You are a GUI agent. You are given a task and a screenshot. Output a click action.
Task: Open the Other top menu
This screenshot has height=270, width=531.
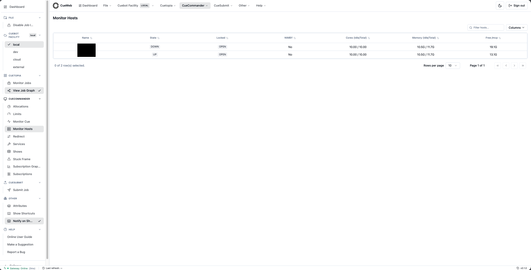coord(244,5)
